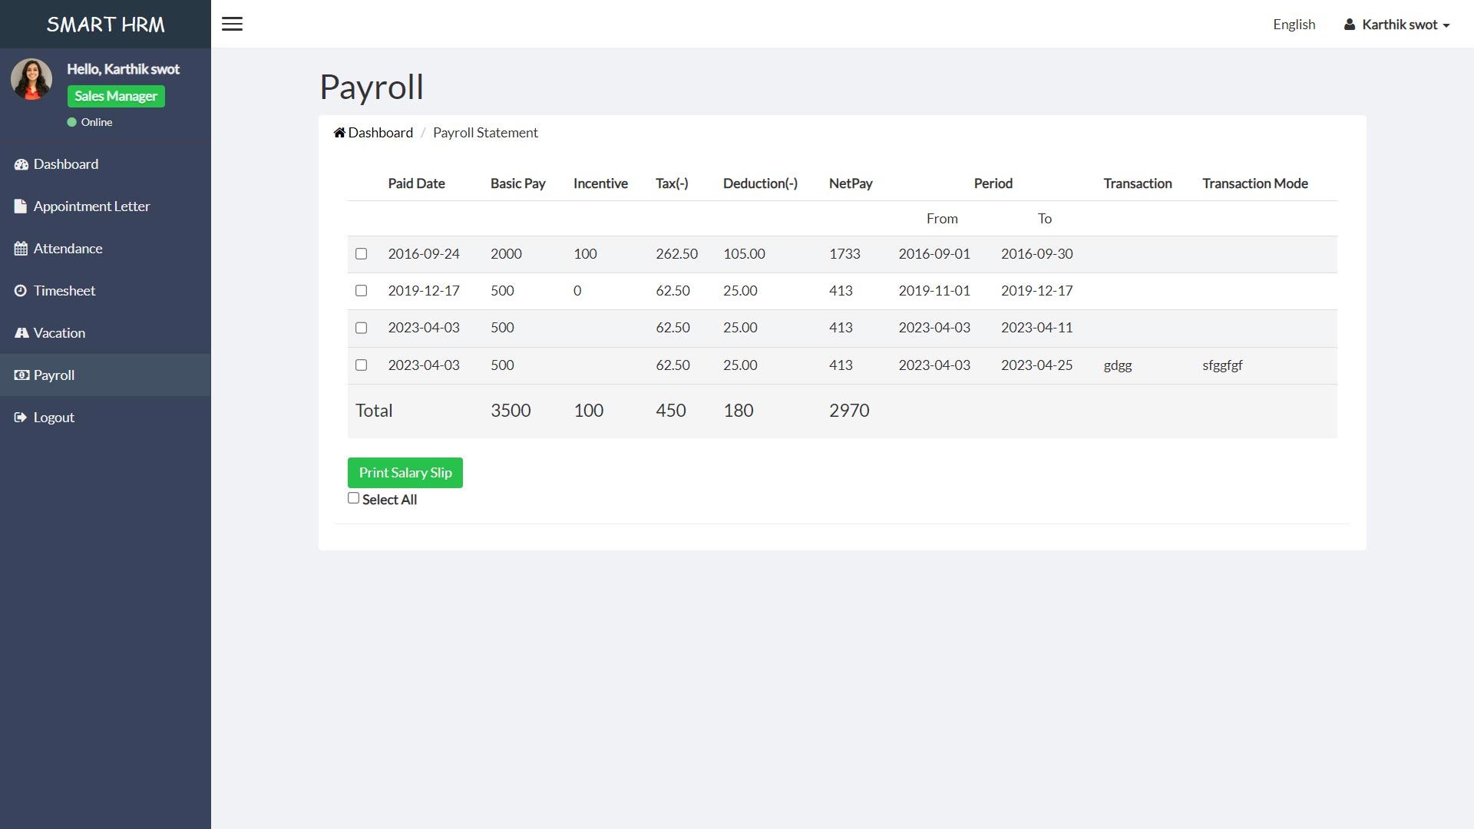Viewport: 1474px width, 829px height.
Task: Follow the Dashboard breadcrumb link
Action: 380,133
